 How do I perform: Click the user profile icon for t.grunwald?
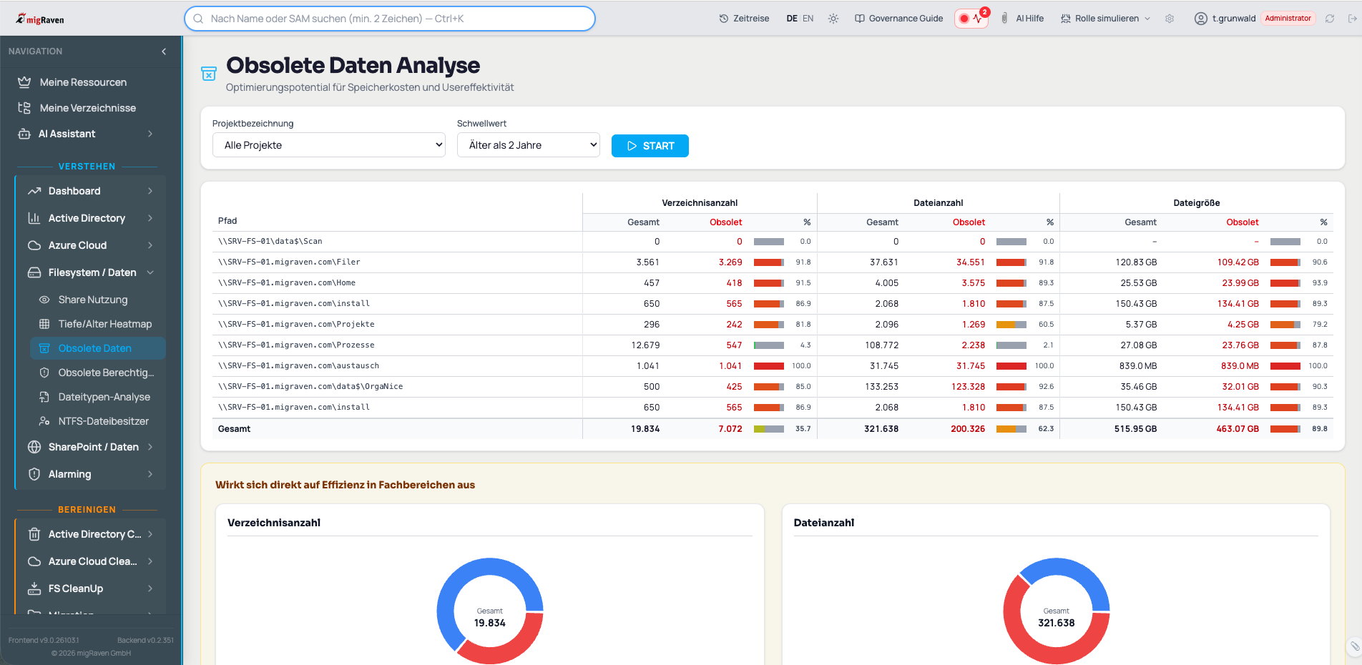click(x=1201, y=19)
